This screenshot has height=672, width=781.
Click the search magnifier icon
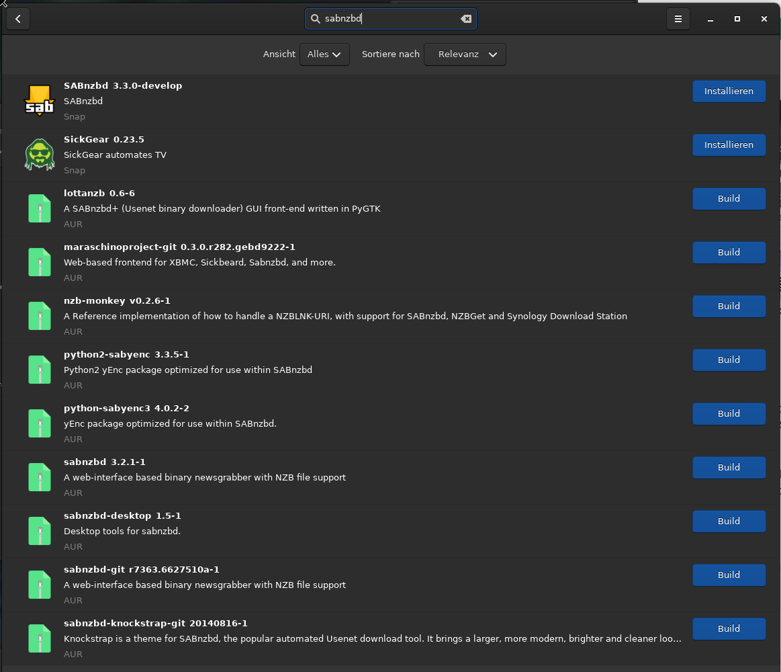pyautogui.click(x=316, y=19)
